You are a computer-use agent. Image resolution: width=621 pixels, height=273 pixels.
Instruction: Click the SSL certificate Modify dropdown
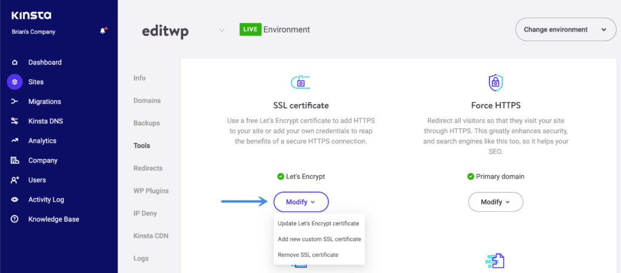coord(301,202)
